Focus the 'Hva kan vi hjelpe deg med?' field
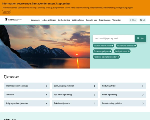The height and width of the screenshot is (120, 150). pos(114,38)
